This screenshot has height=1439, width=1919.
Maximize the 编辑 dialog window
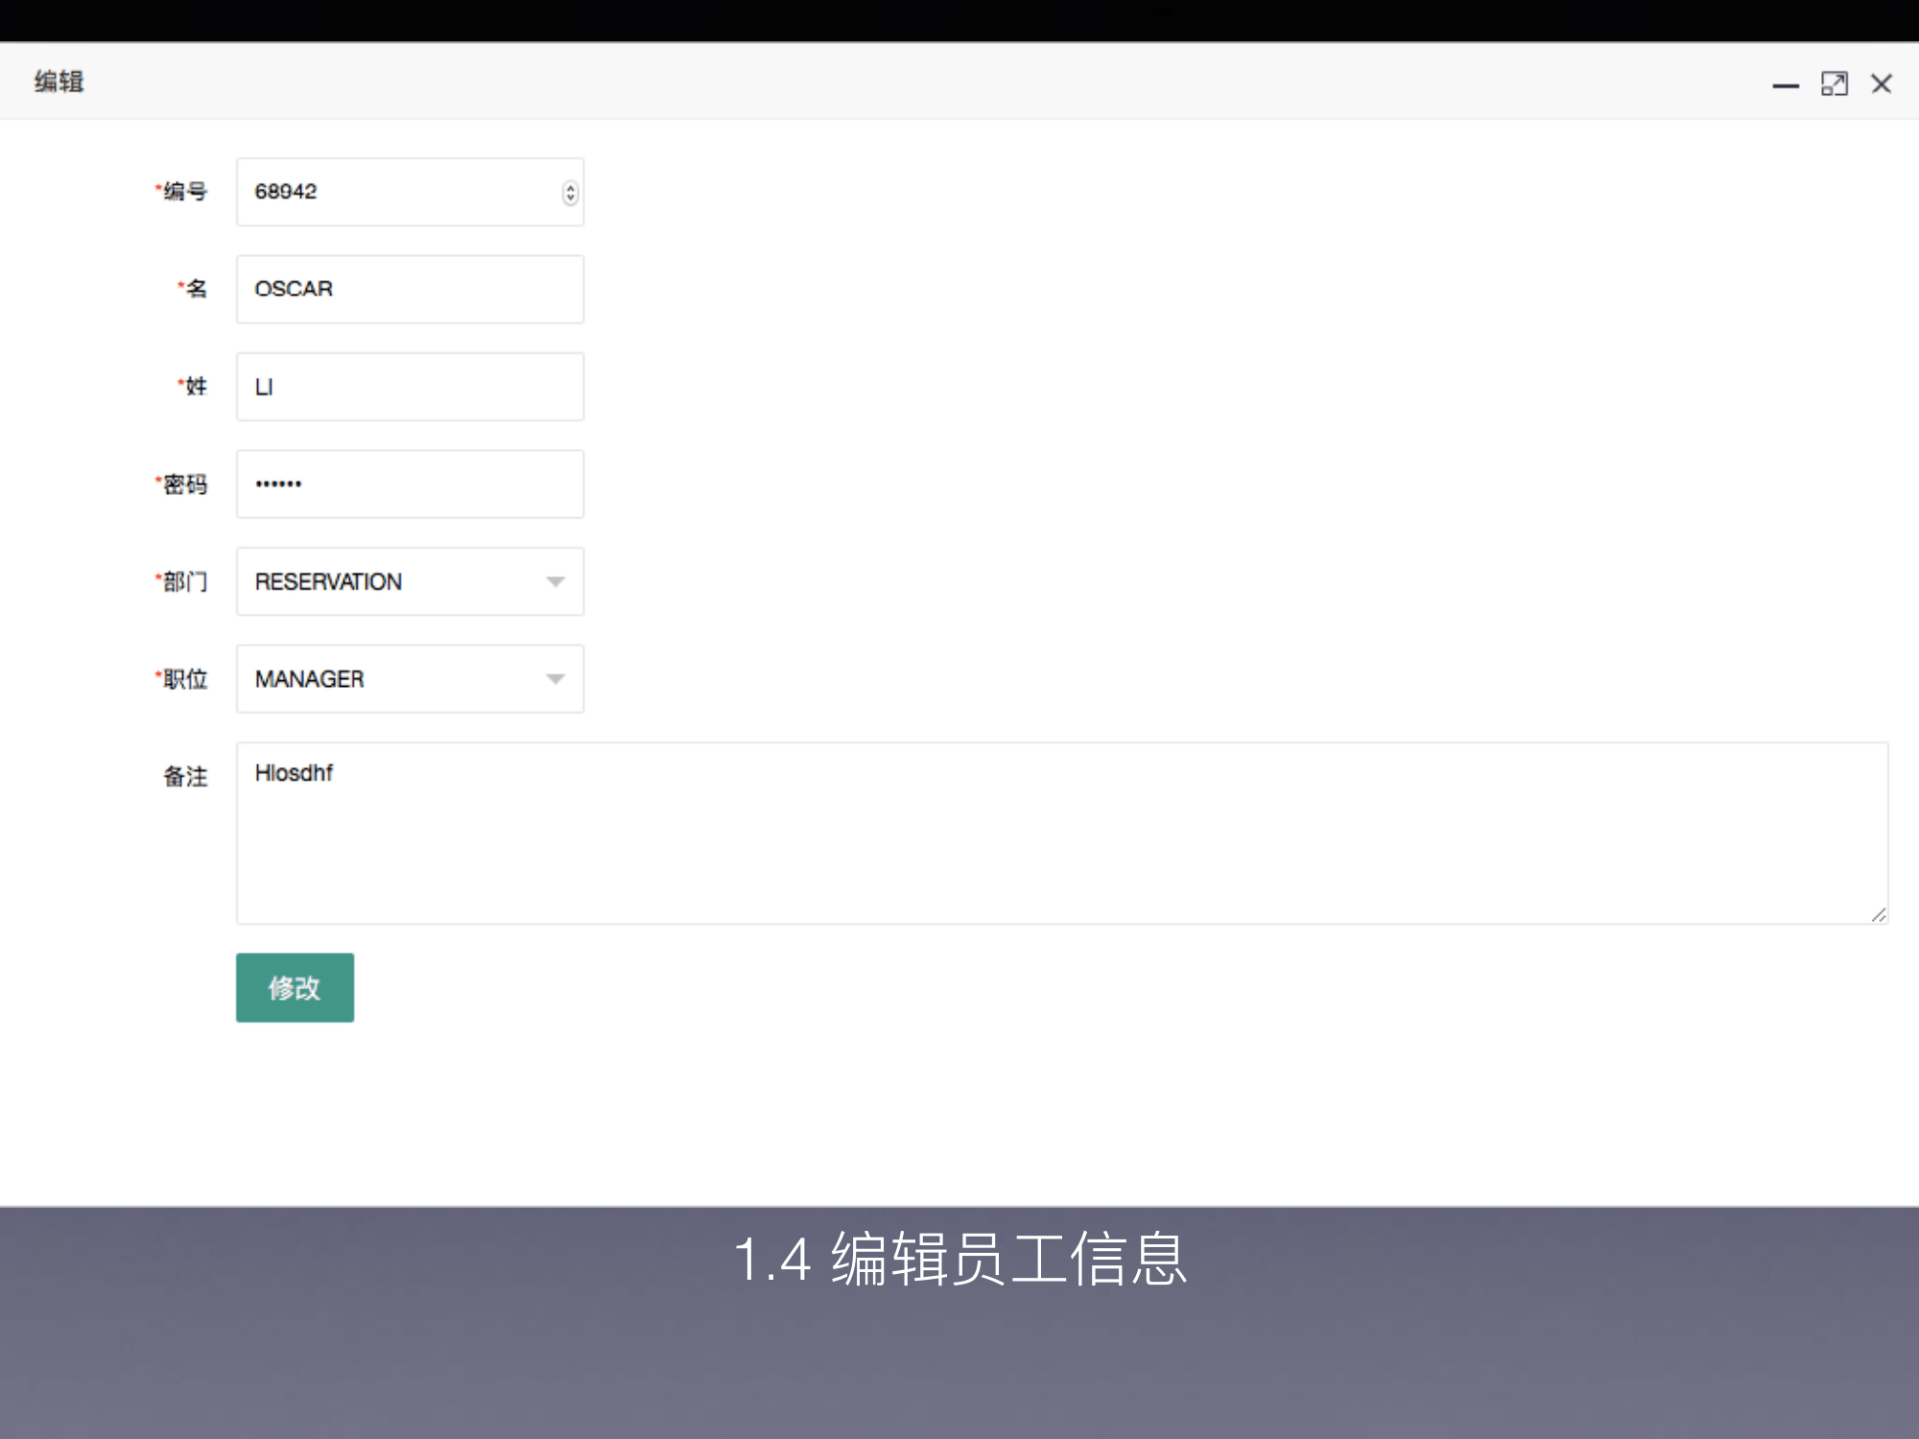[1835, 84]
